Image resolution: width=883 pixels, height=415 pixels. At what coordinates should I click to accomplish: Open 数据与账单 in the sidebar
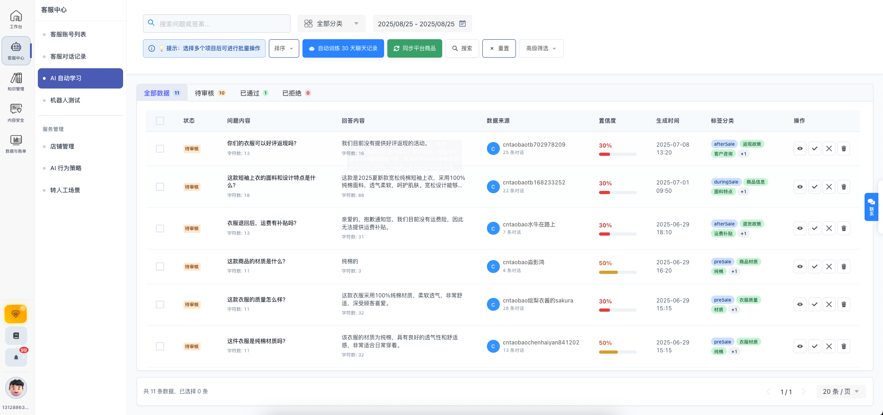[16, 143]
